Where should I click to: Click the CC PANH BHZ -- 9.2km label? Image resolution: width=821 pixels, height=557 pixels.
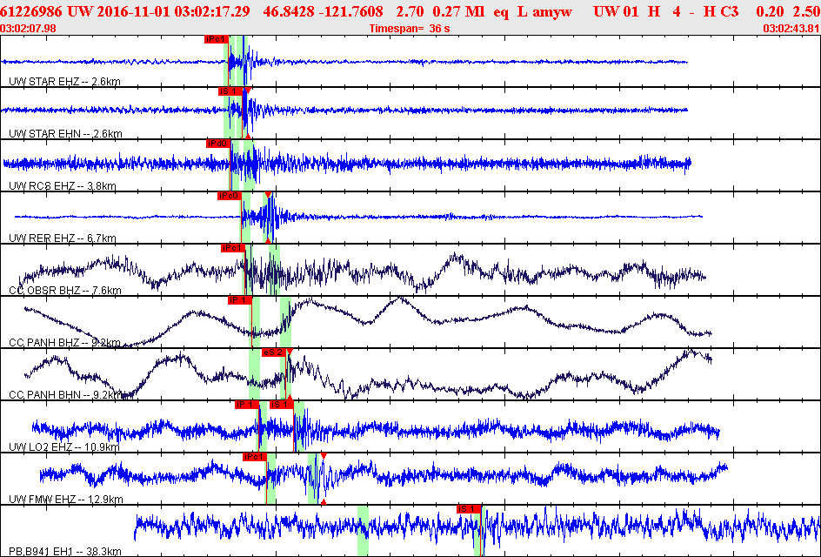[65, 343]
